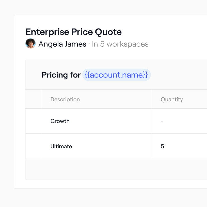This screenshot has width=207, height=207.
Task: Click the Angela James author name
Action: 62,44
